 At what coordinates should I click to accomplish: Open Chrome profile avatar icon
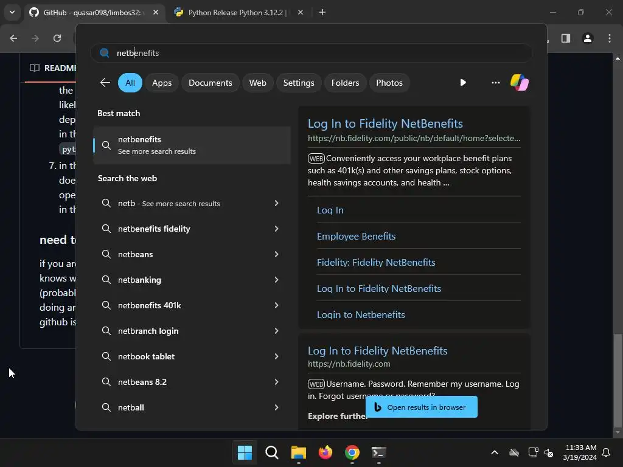pyautogui.click(x=588, y=38)
